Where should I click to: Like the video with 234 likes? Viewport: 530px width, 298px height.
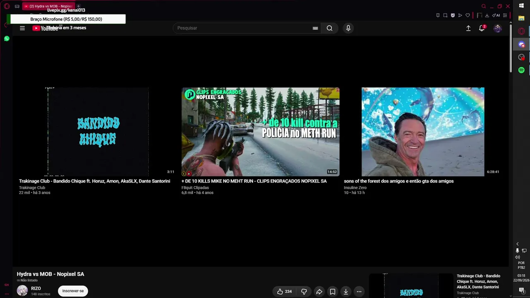click(284, 292)
